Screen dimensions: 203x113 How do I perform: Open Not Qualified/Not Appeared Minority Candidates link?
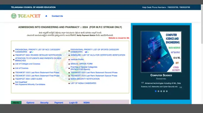[30, 83]
